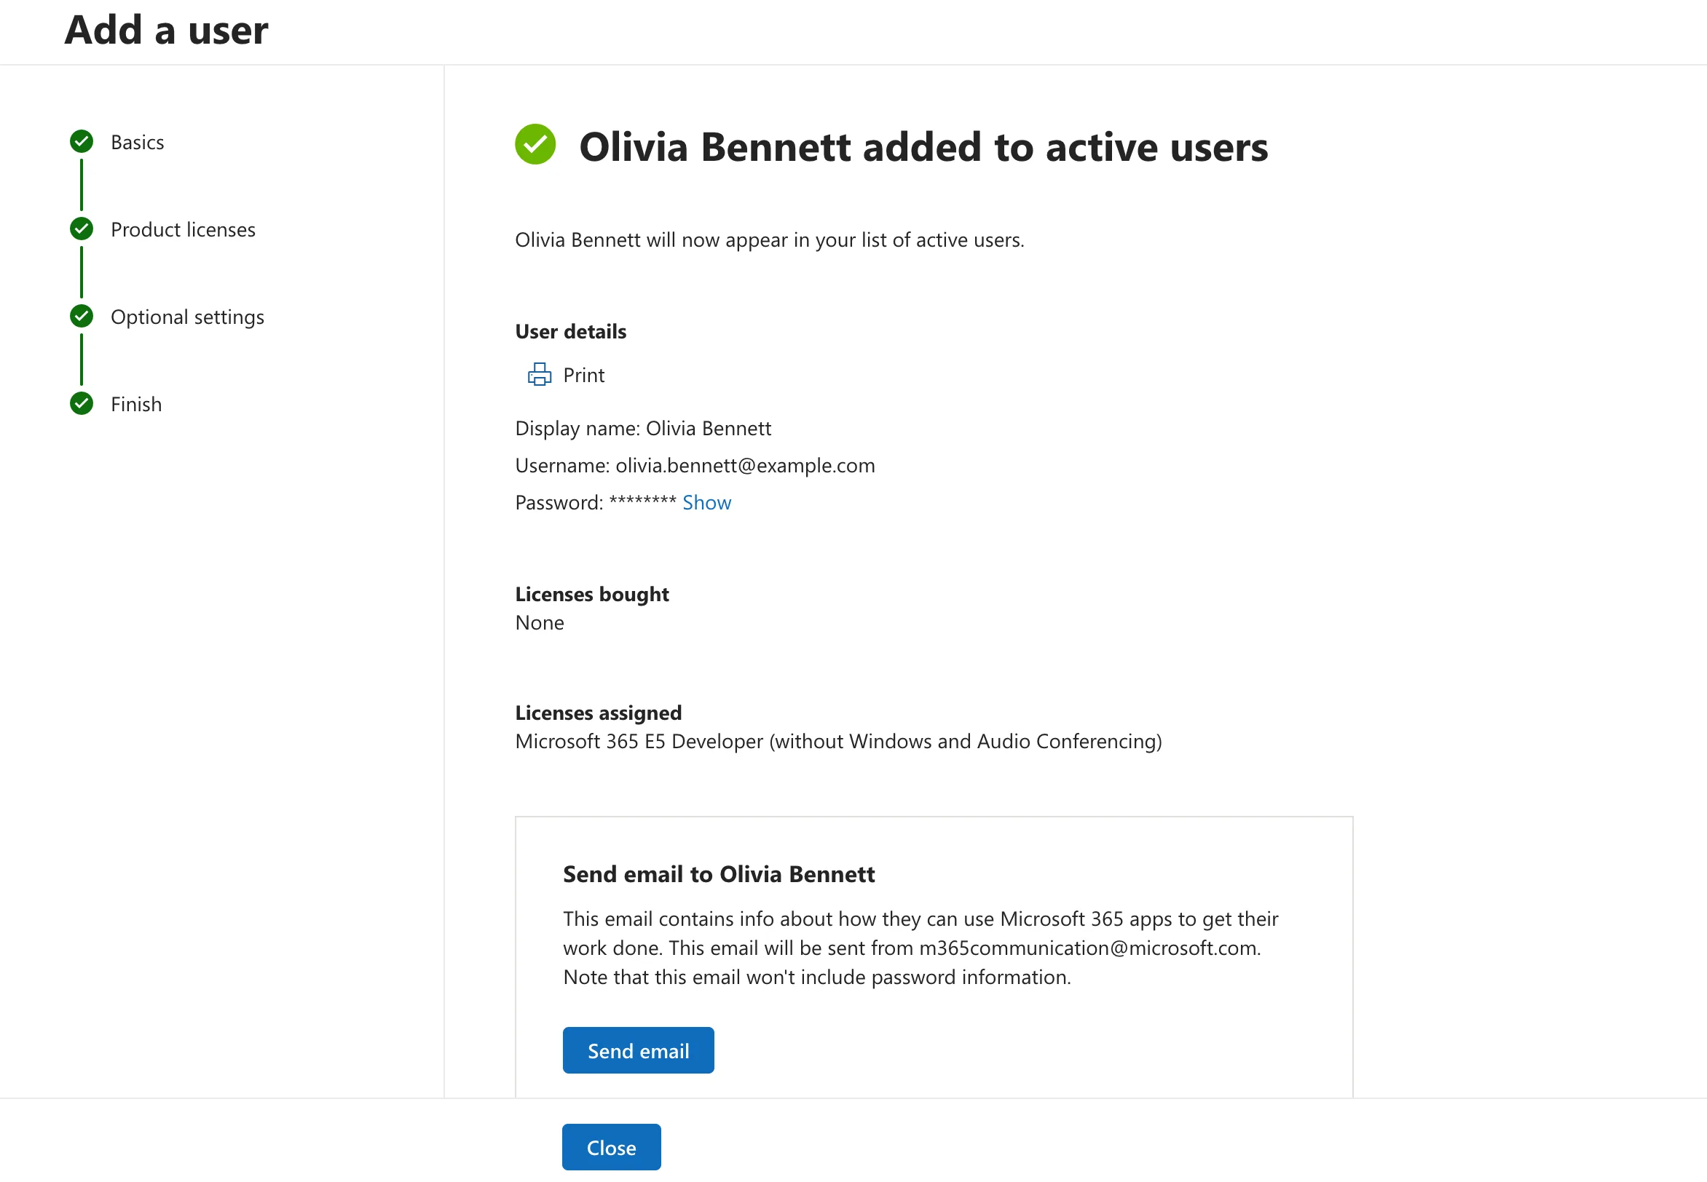Click the Optional settings step checkmark icon
Image resolution: width=1707 pixels, height=1182 pixels.
pyautogui.click(x=82, y=316)
